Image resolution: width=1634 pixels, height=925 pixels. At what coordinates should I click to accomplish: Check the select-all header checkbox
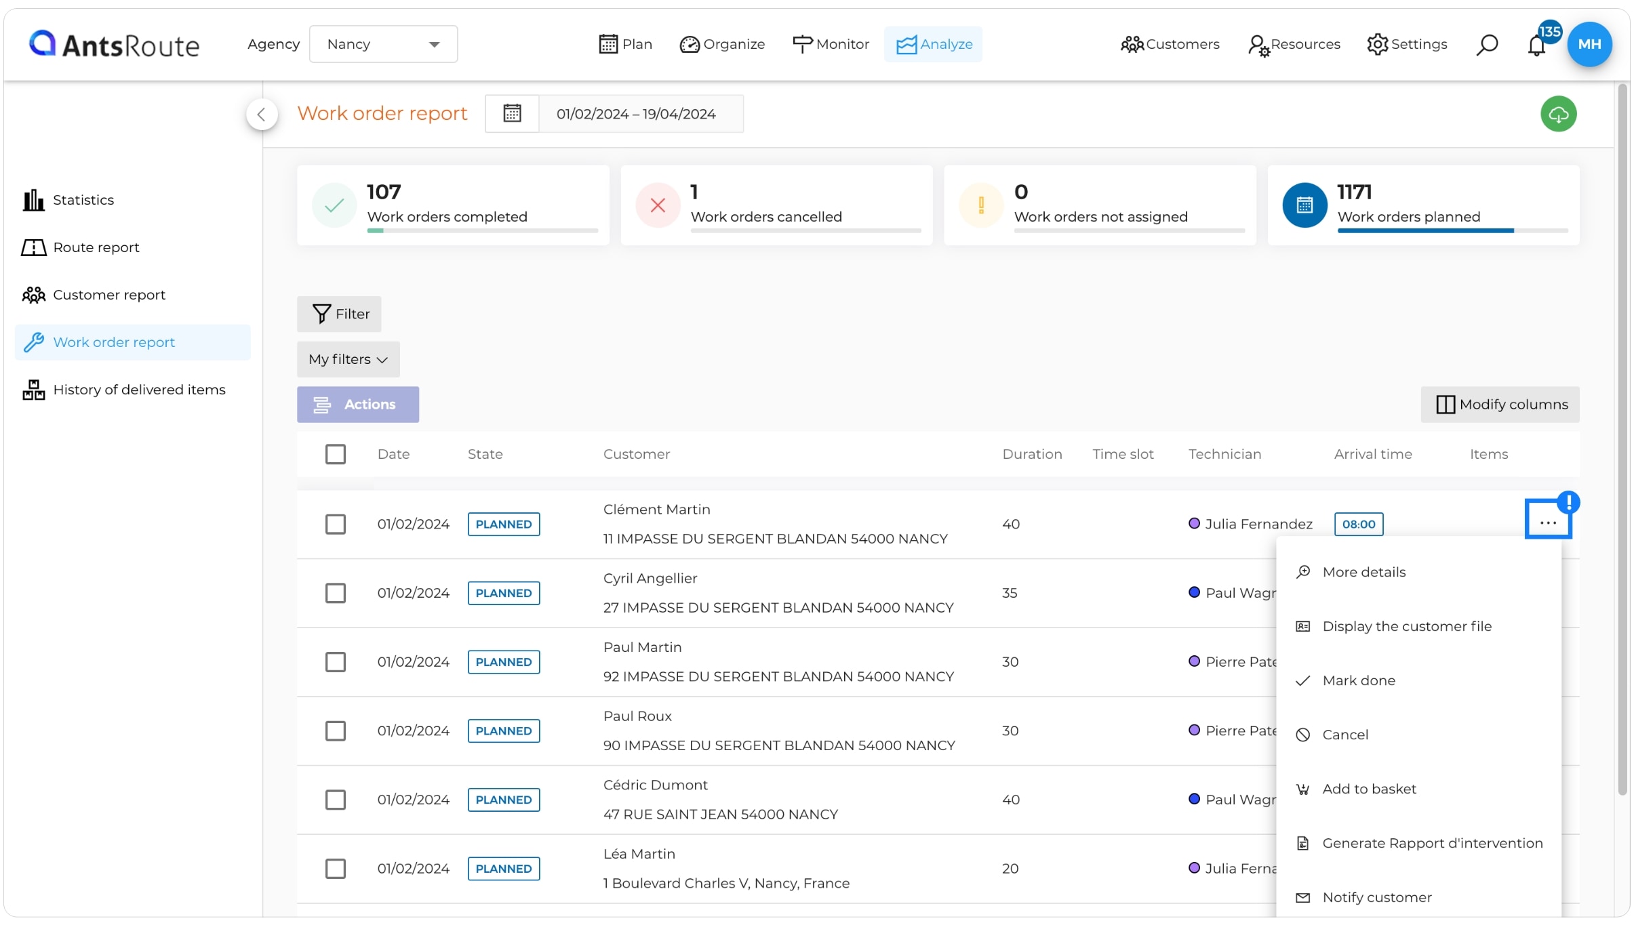(x=336, y=454)
